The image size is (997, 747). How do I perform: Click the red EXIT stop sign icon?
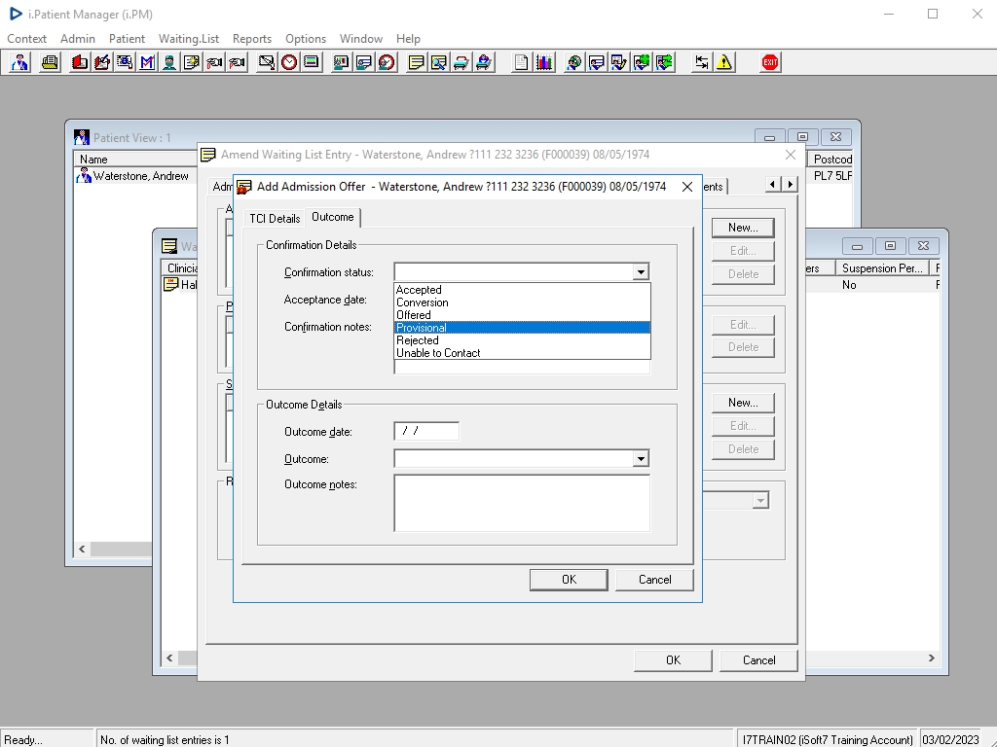770,62
